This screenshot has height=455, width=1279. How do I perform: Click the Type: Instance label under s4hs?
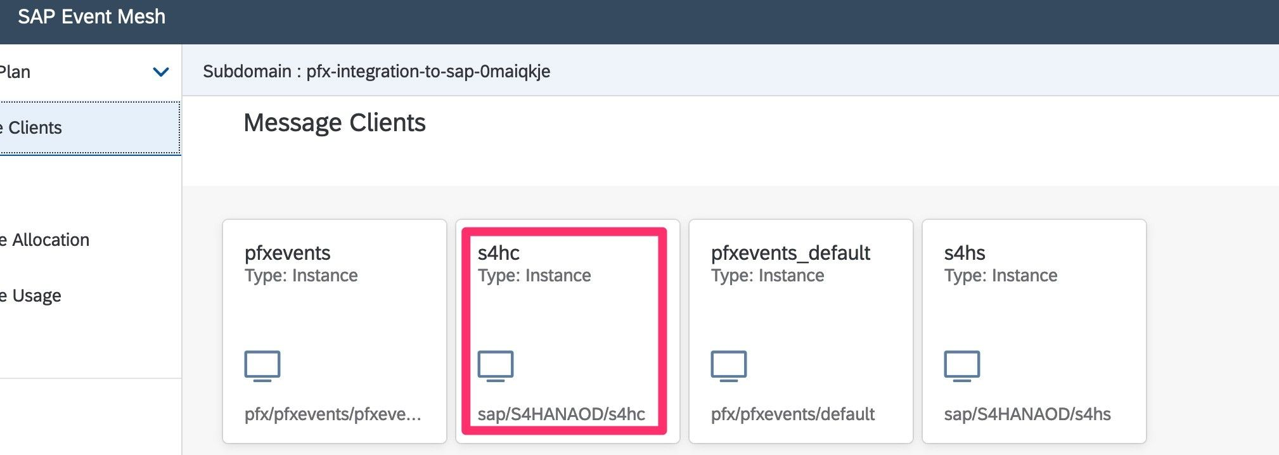click(x=1001, y=276)
